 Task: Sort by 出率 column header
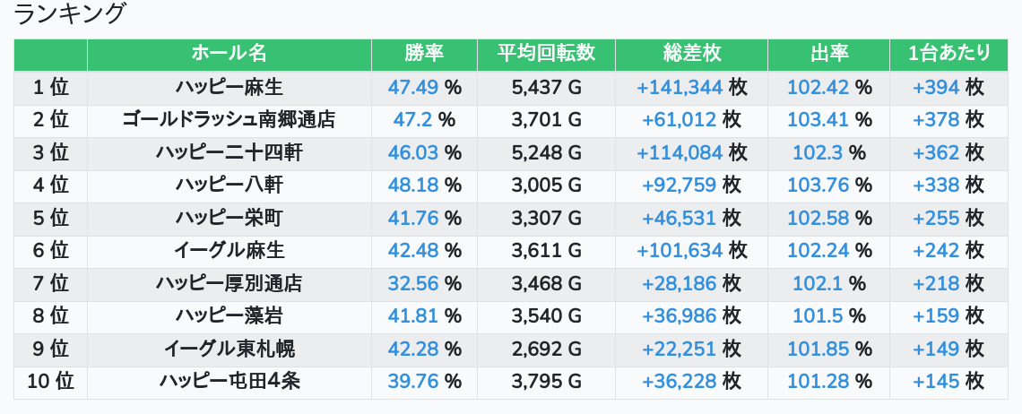point(829,55)
